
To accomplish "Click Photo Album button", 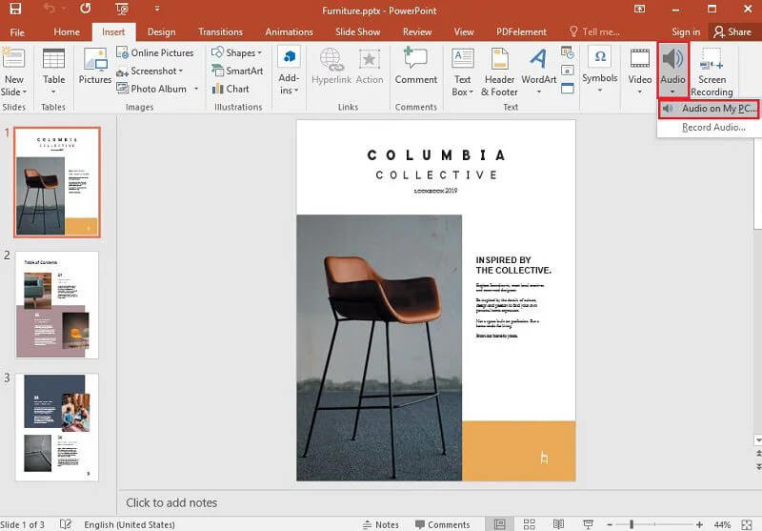I will (x=151, y=89).
